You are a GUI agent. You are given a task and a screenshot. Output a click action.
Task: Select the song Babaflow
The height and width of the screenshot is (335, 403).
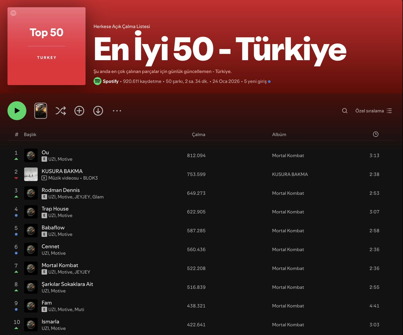(x=53, y=227)
